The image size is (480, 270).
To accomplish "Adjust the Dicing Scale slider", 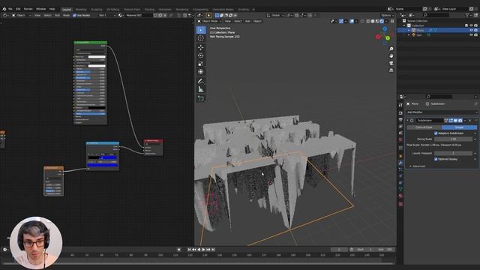I will 453,139.
